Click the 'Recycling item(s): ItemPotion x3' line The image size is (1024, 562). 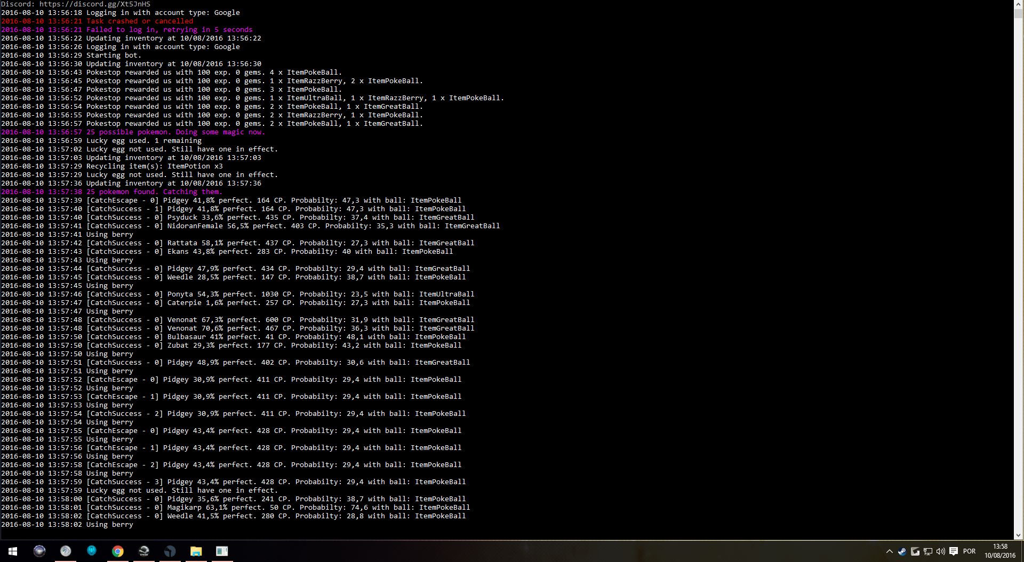112,166
